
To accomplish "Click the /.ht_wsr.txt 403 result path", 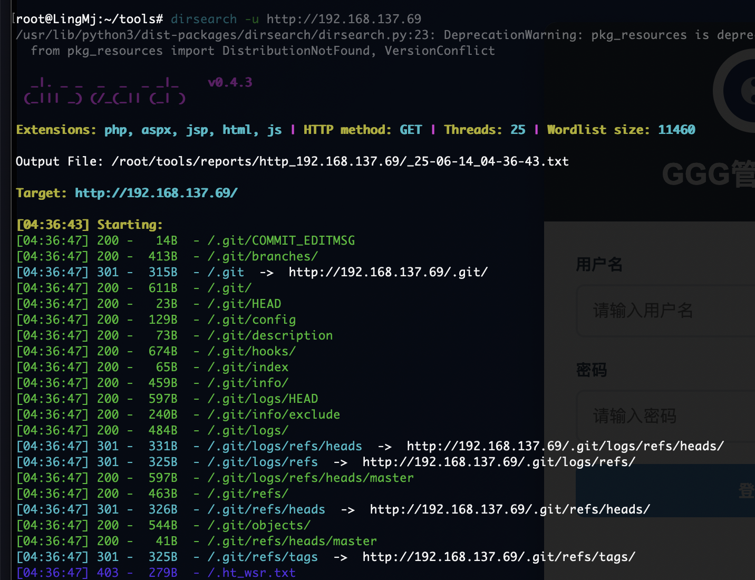I will [x=251, y=573].
